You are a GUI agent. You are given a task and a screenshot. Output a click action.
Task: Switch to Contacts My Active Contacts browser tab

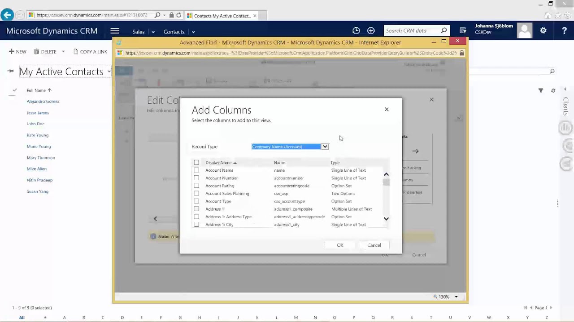click(222, 16)
